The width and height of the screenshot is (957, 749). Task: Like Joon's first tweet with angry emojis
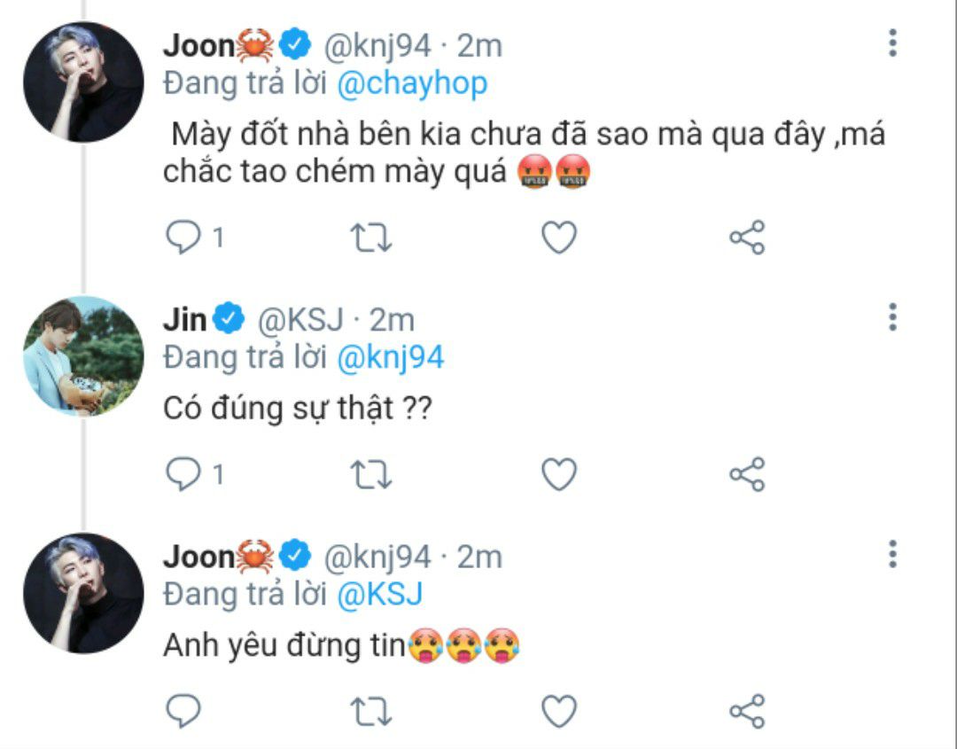(559, 238)
